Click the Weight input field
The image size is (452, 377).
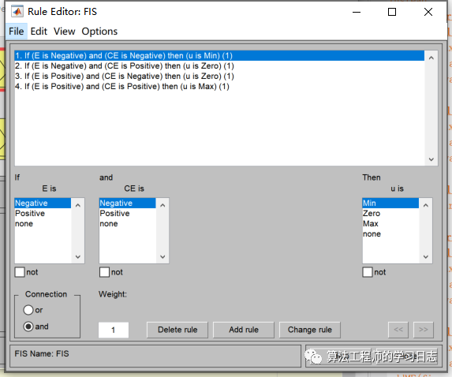click(x=114, y=330)
